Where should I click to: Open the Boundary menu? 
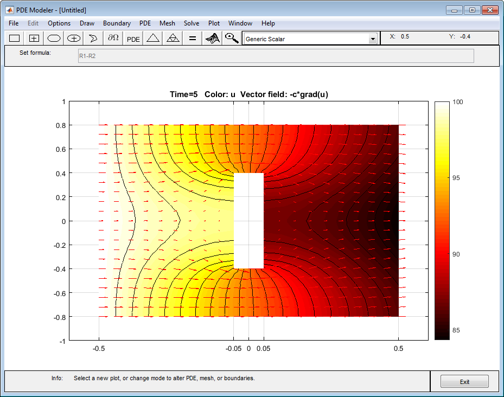117,23
